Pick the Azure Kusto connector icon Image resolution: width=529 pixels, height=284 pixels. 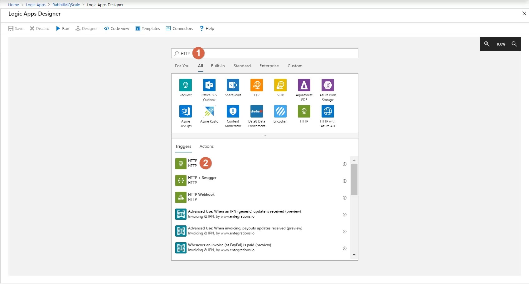pyautogui.click(x=209, y=111)
